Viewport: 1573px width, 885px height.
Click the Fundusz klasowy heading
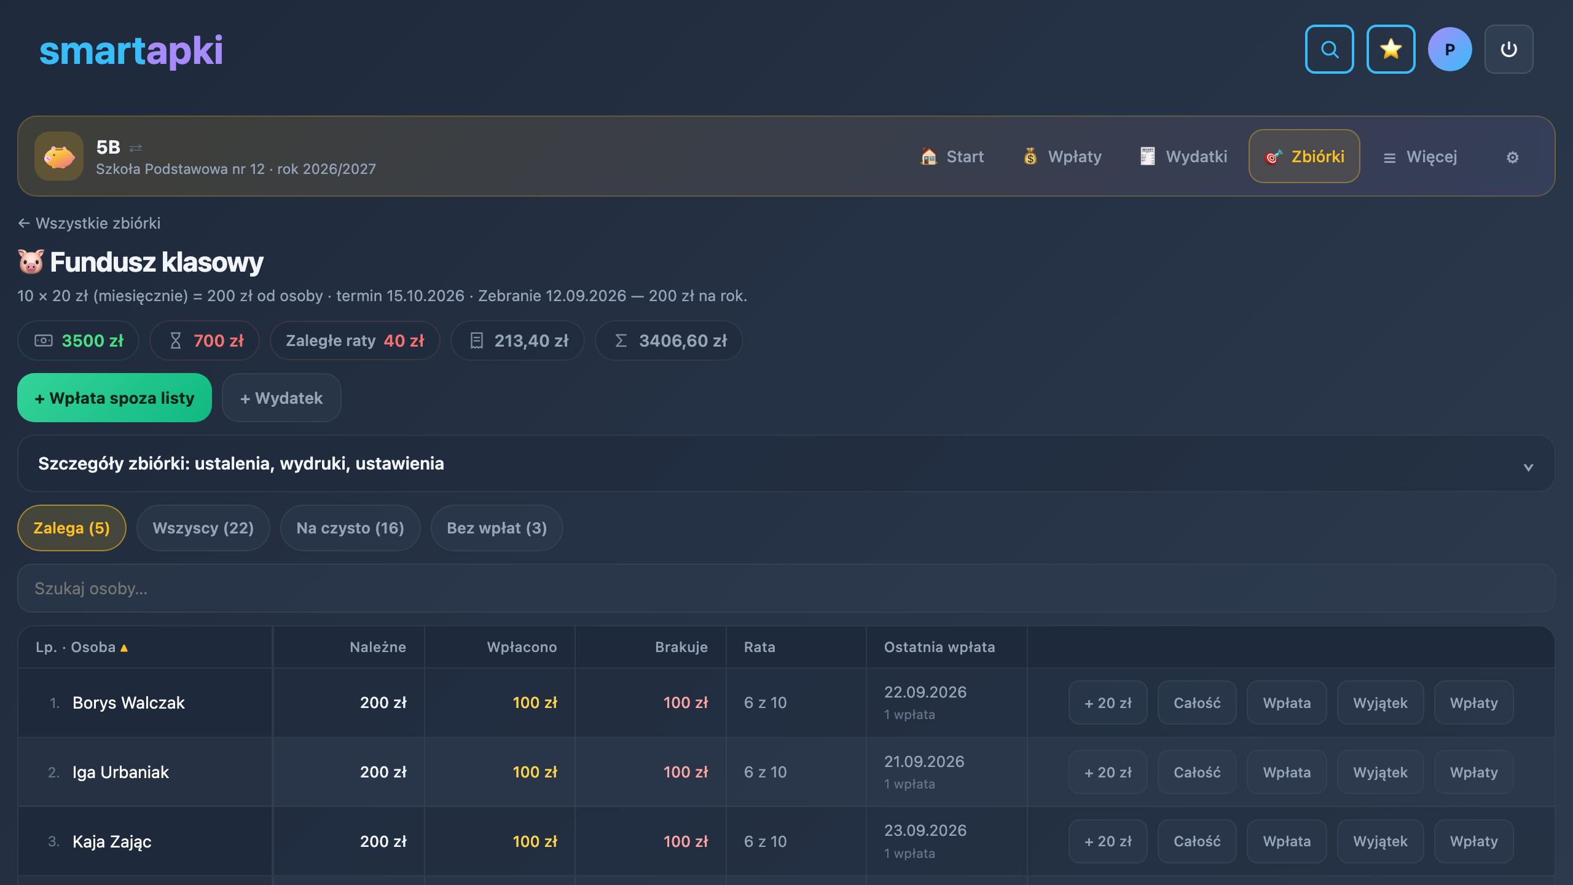(x=156, y=262)
